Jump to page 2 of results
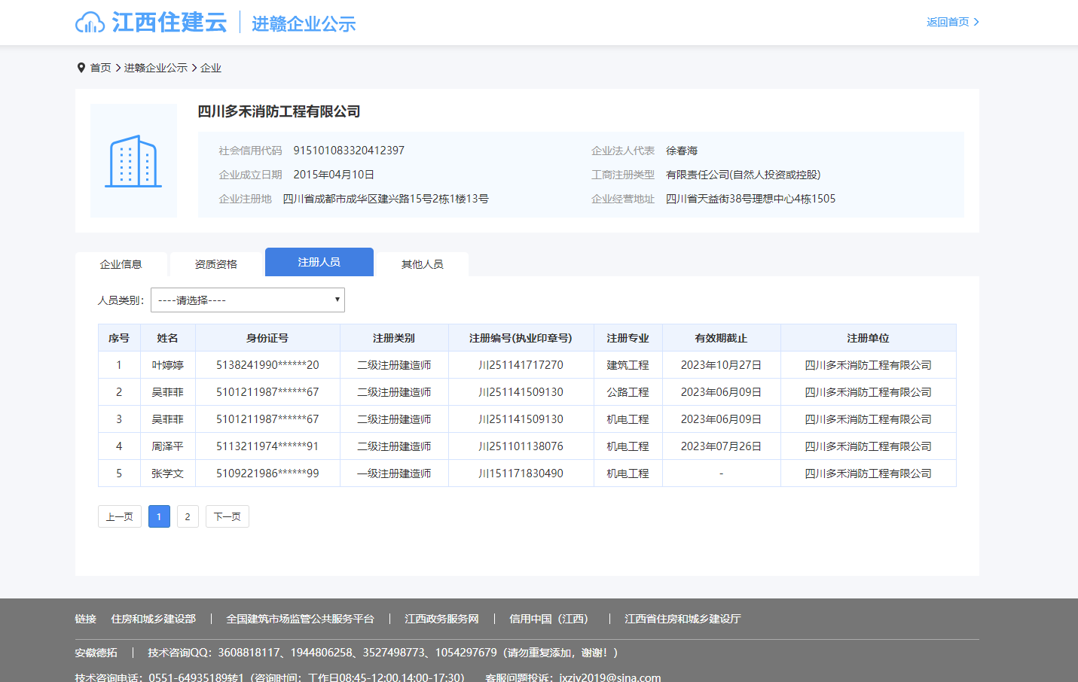The height and width of the screenshot is (682, 1078). [188, 516]
